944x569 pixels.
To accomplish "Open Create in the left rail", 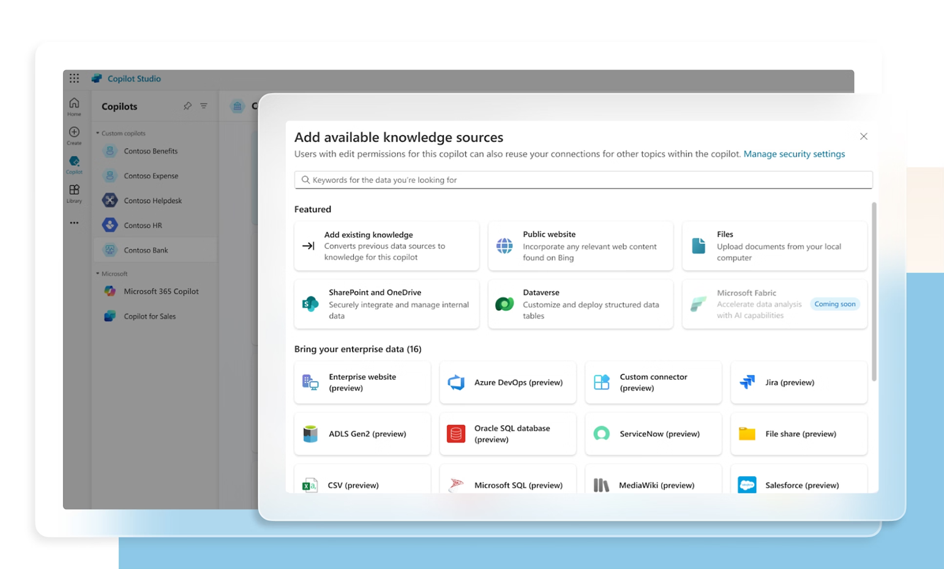I will click(74, 136).
